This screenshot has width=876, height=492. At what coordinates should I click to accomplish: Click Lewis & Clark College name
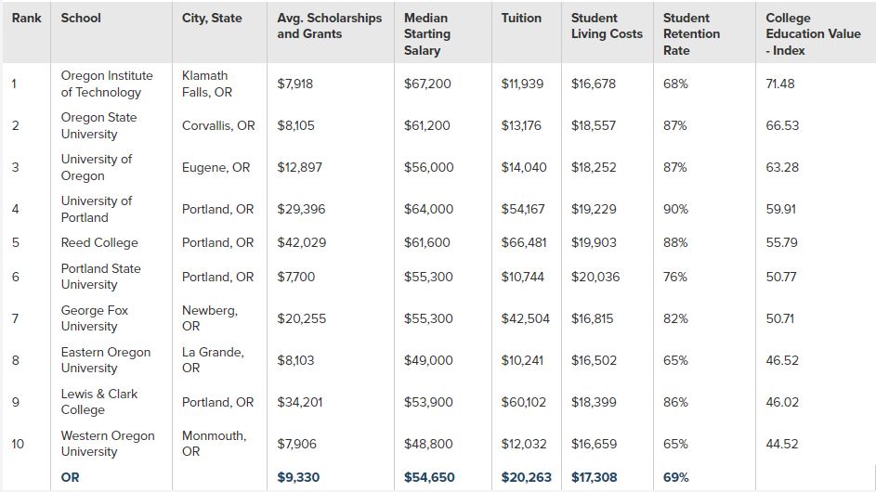(99, 402)
